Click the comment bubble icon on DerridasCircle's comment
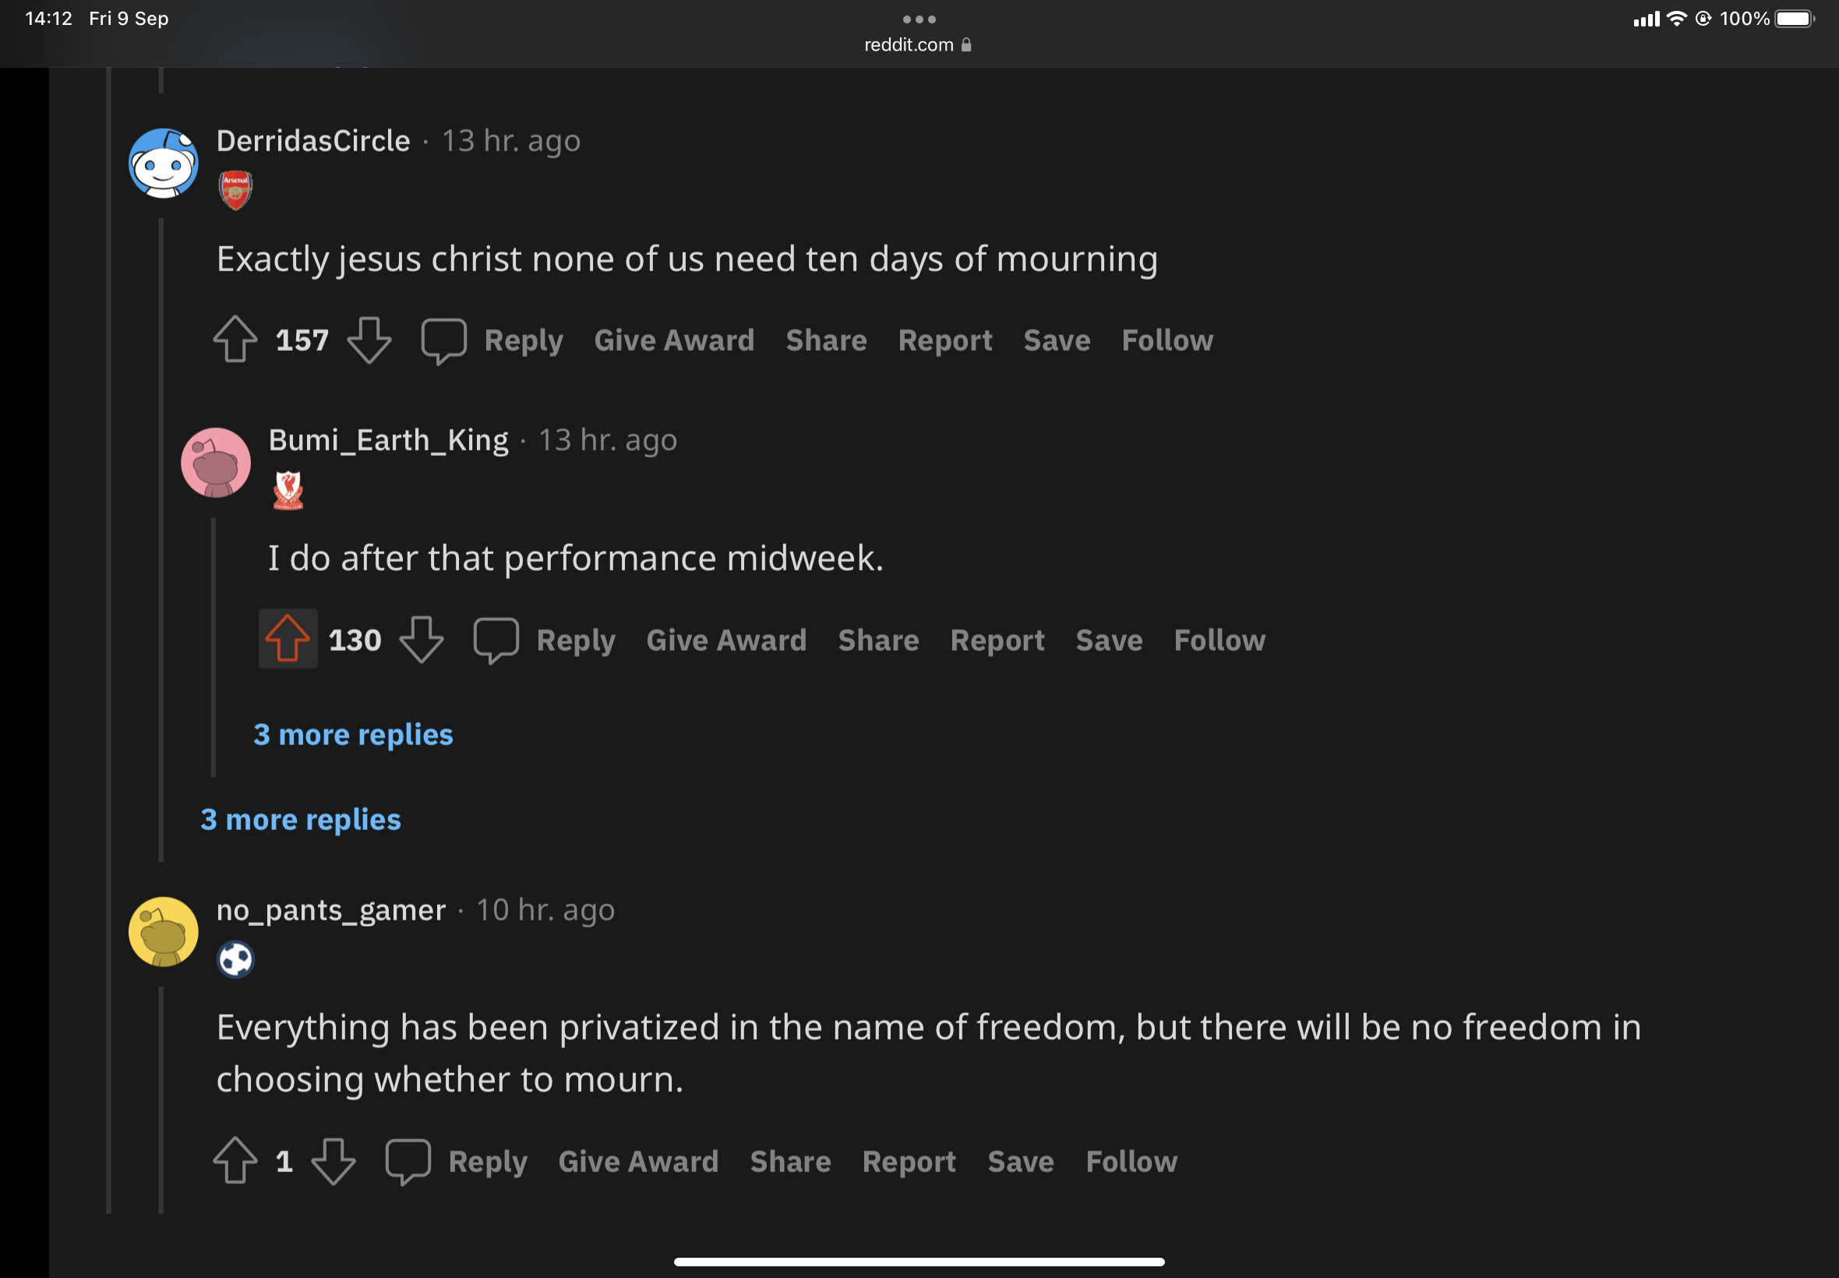 (443, 341)
